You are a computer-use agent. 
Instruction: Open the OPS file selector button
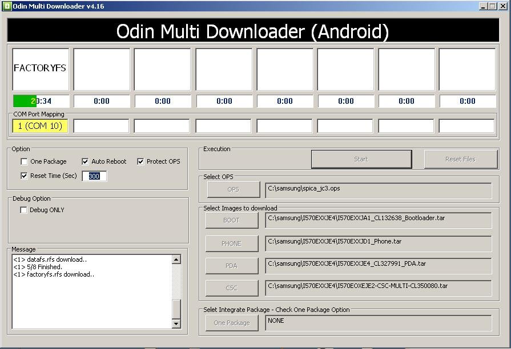pos(234,189)
